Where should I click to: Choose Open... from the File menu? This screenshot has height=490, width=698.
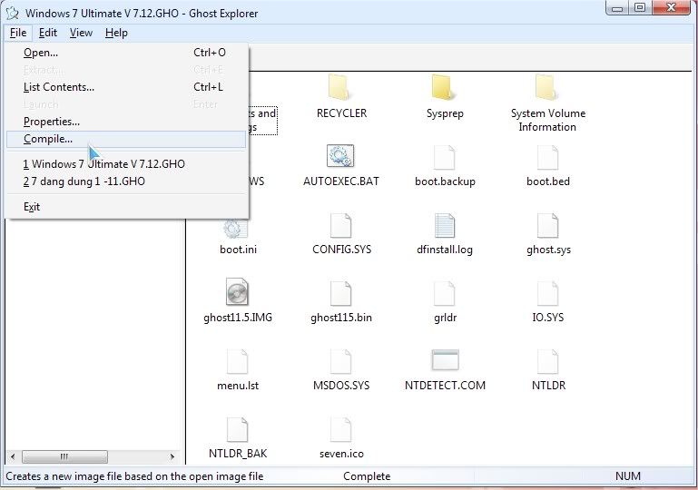click(126, 53)
